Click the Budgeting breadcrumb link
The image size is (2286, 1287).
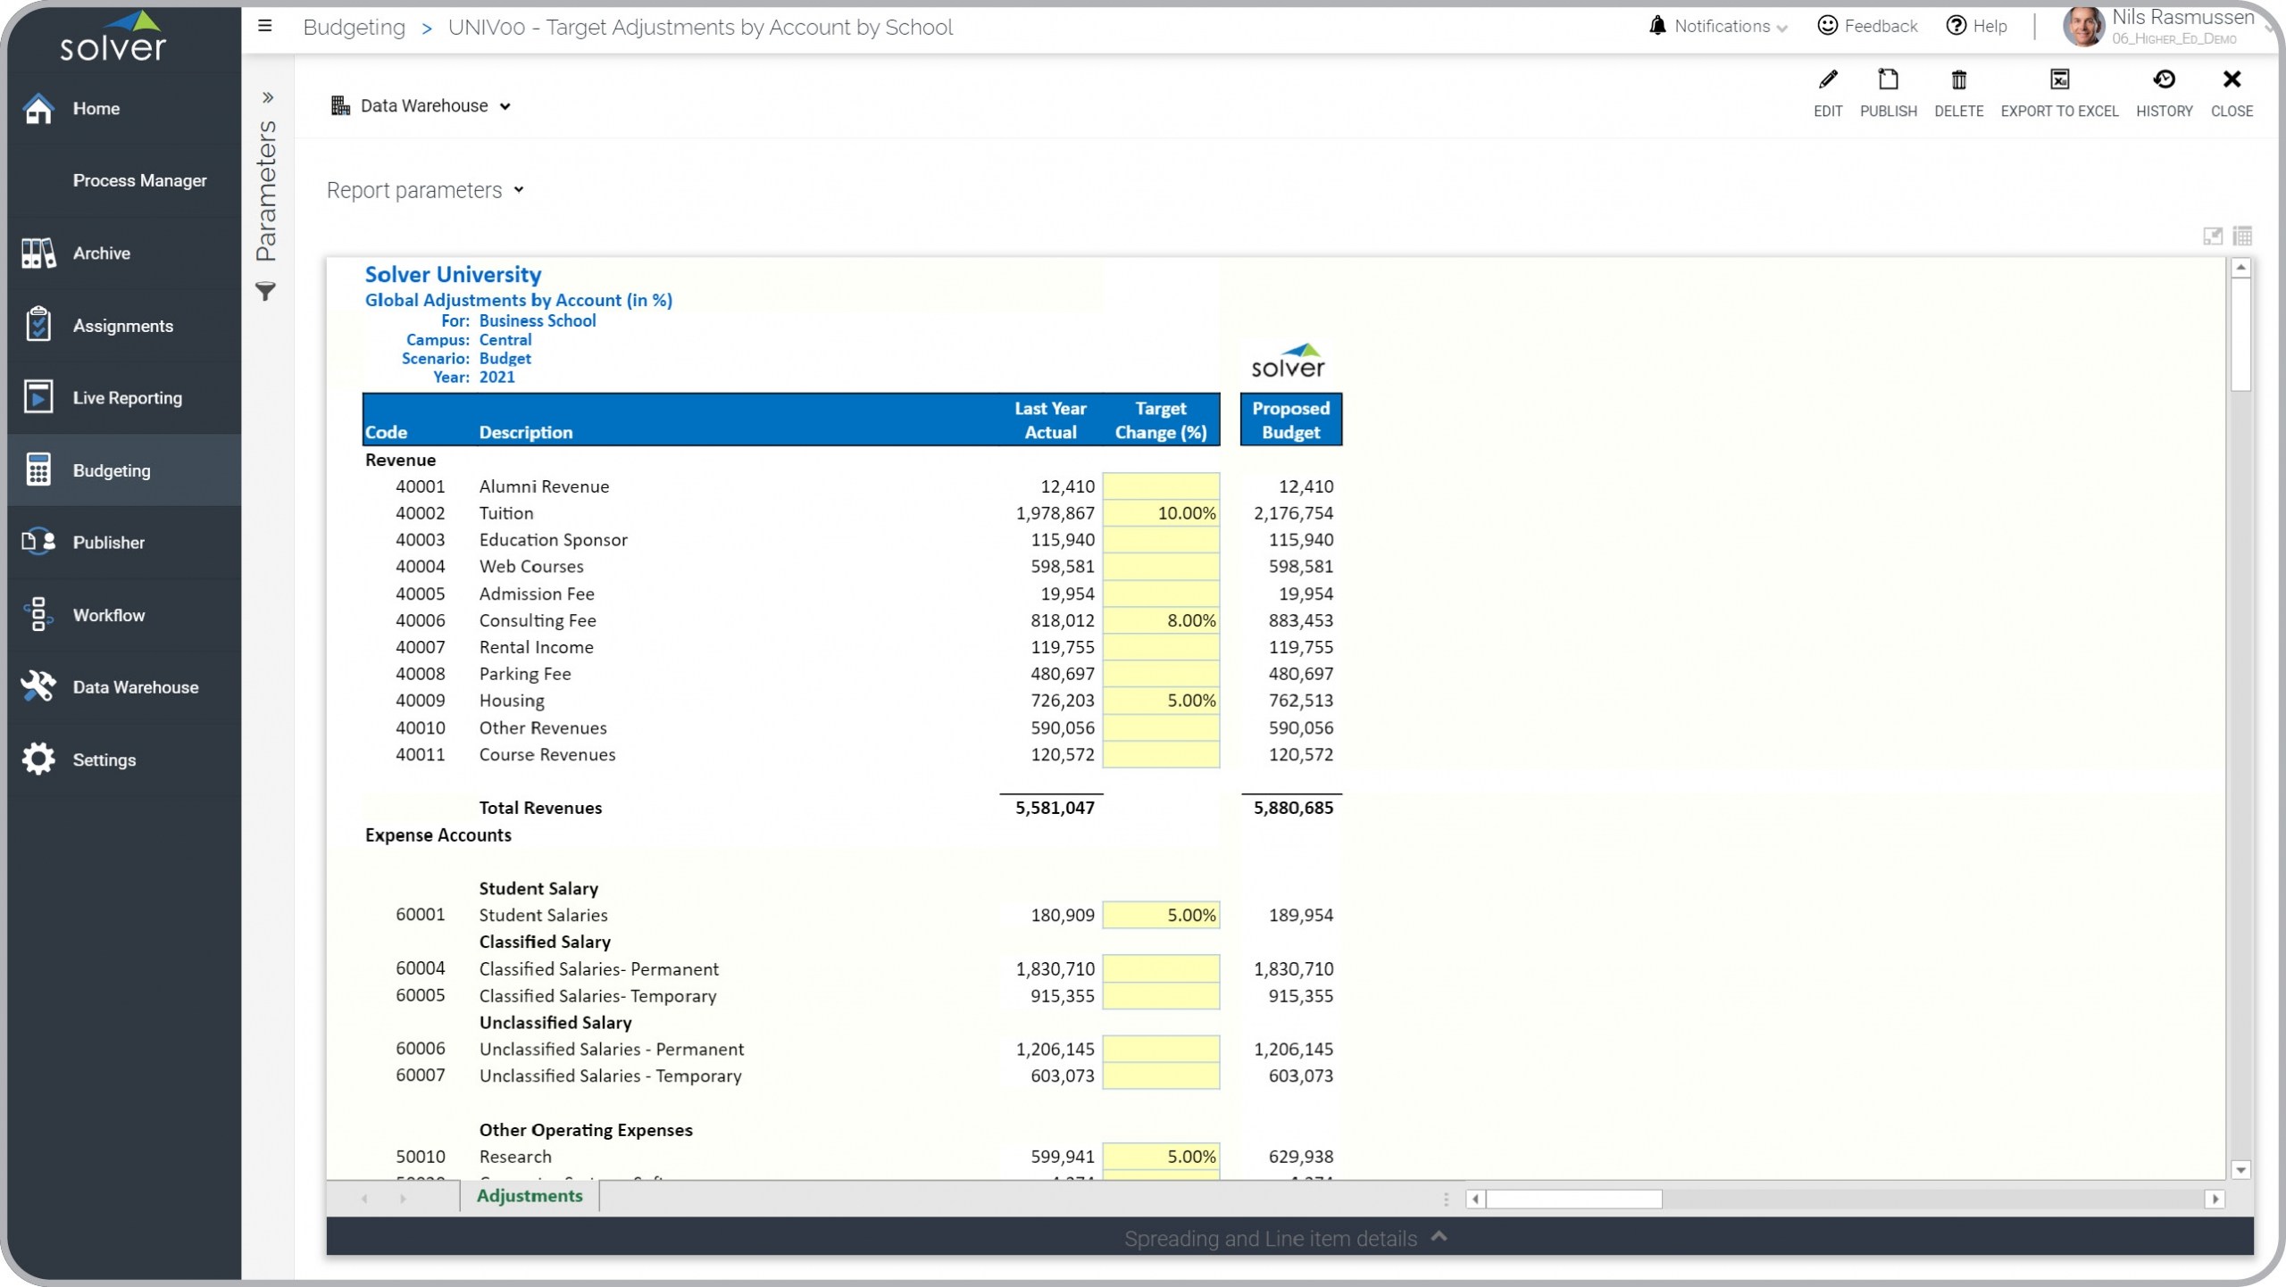tap(354, 28)
